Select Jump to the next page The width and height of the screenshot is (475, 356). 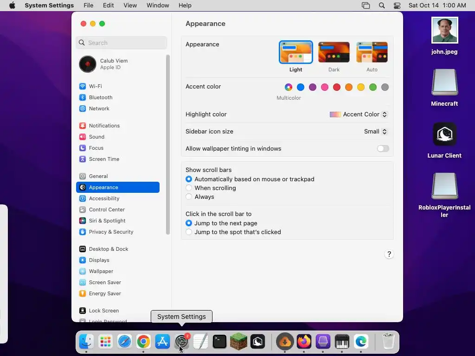point(189,223)
